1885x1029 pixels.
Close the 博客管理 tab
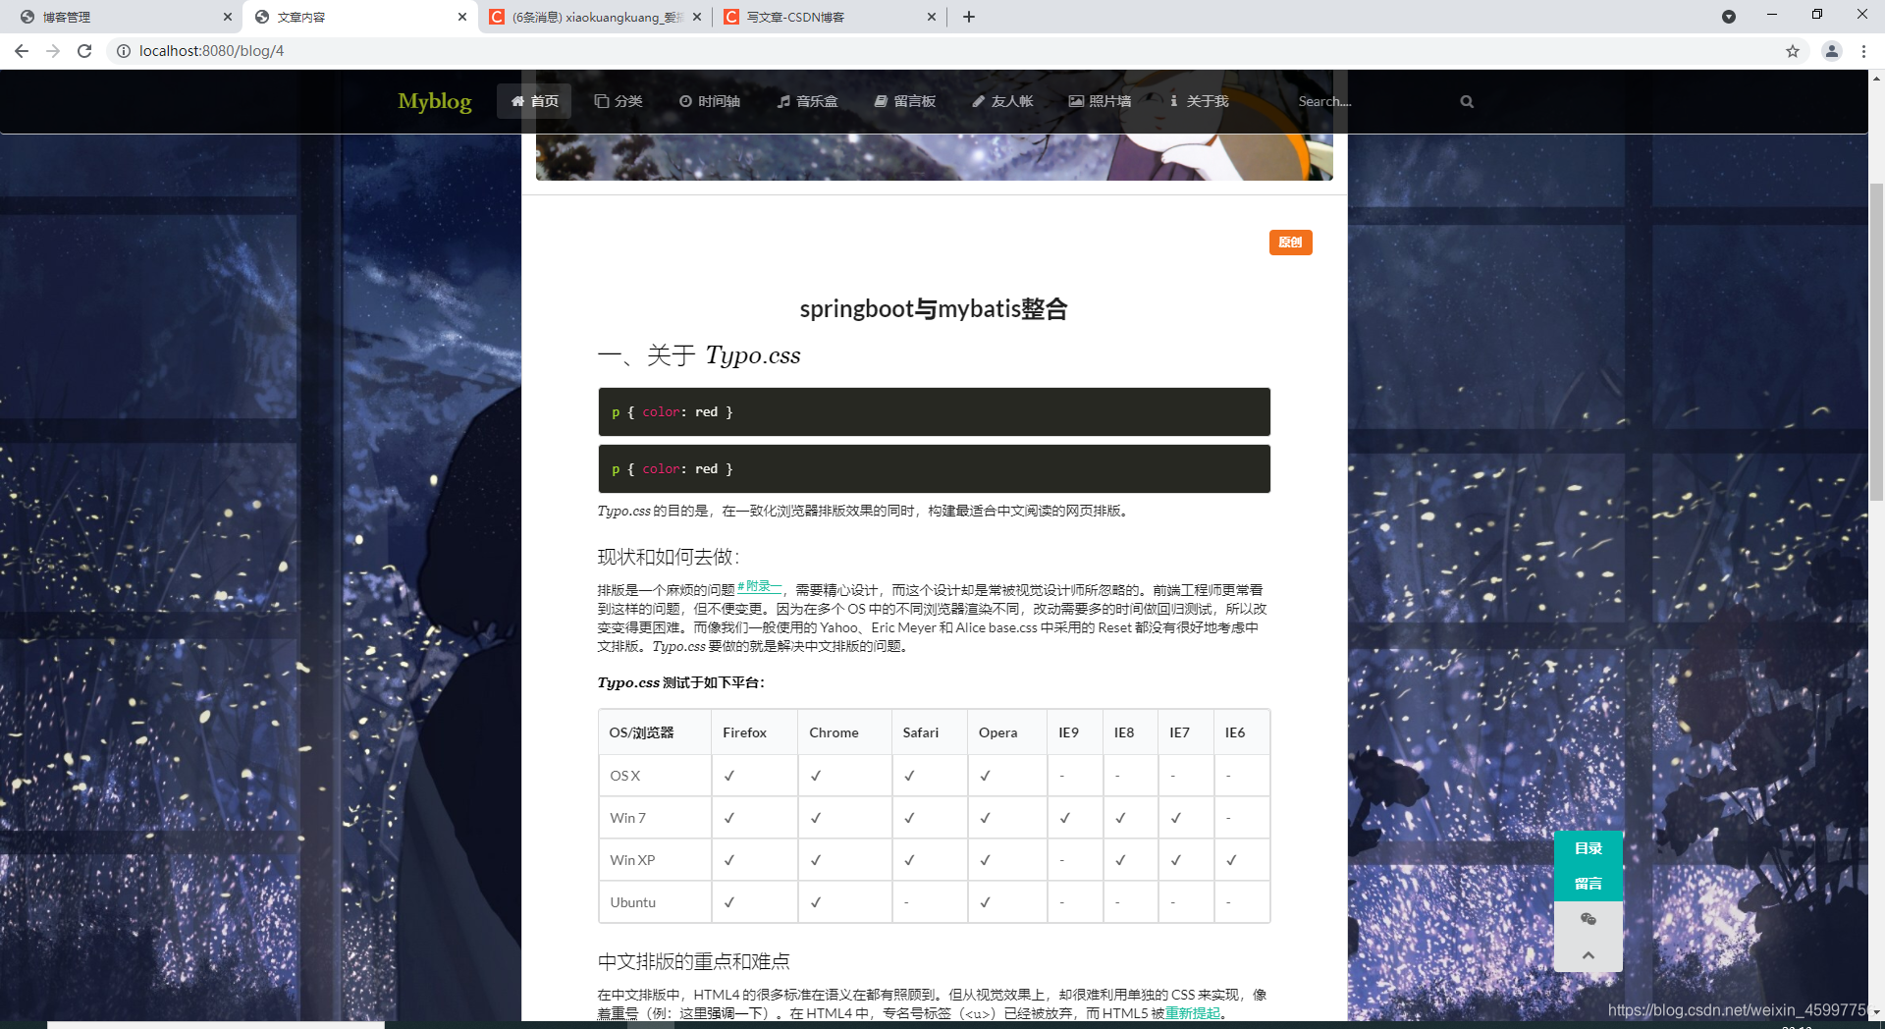[x=227, y=17]
